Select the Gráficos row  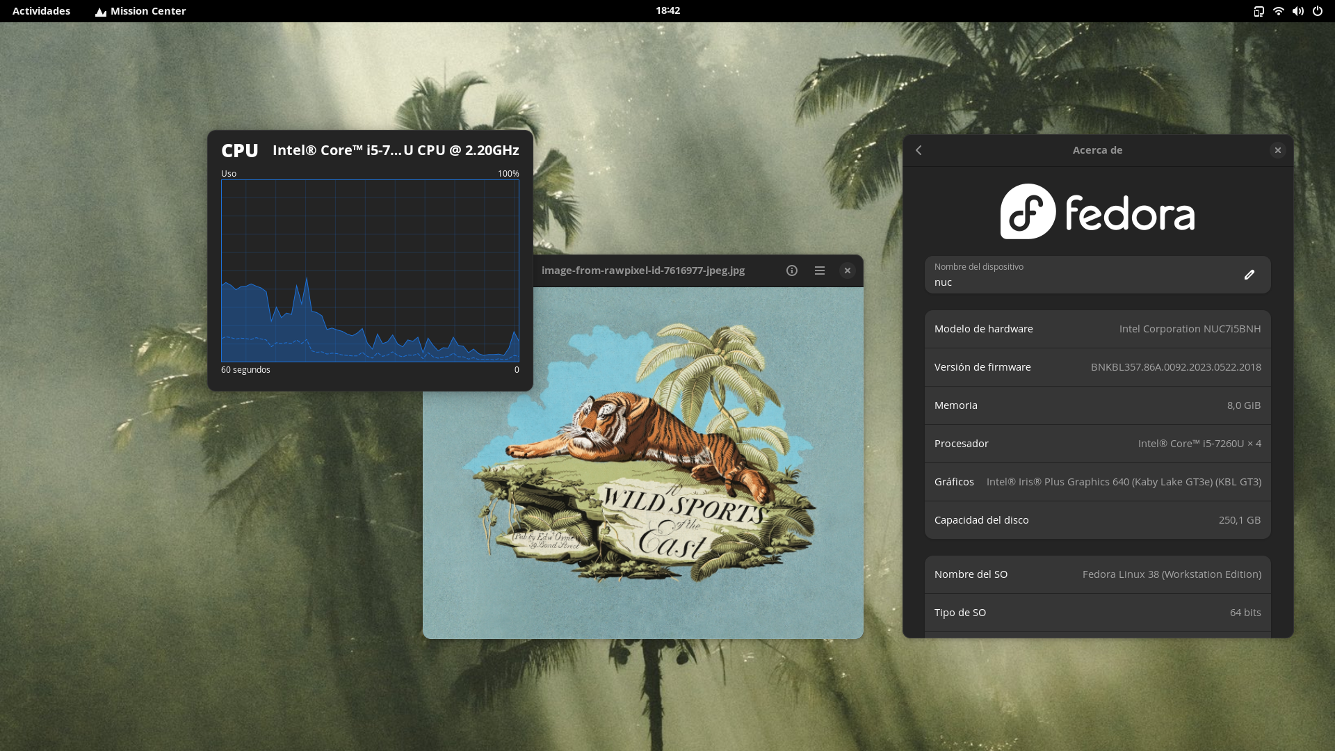pyautogui.click(x=1097, y=482)
